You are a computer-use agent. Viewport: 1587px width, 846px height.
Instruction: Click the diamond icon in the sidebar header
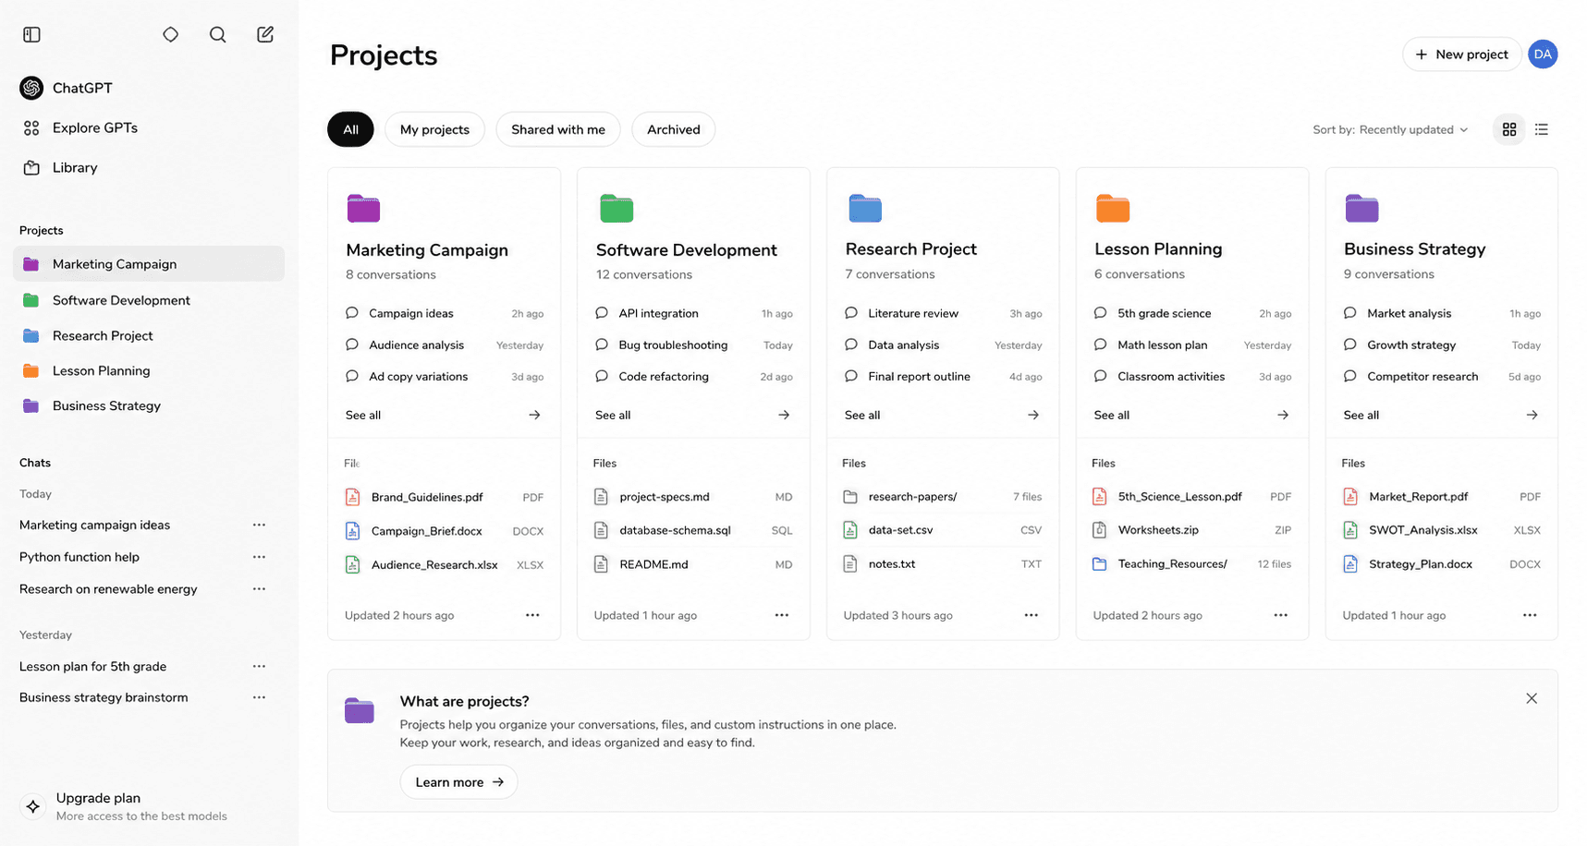click(x=171, y=34)
